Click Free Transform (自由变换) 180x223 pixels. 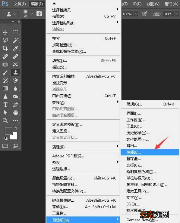pyautogui.click(x=84, y=96)
